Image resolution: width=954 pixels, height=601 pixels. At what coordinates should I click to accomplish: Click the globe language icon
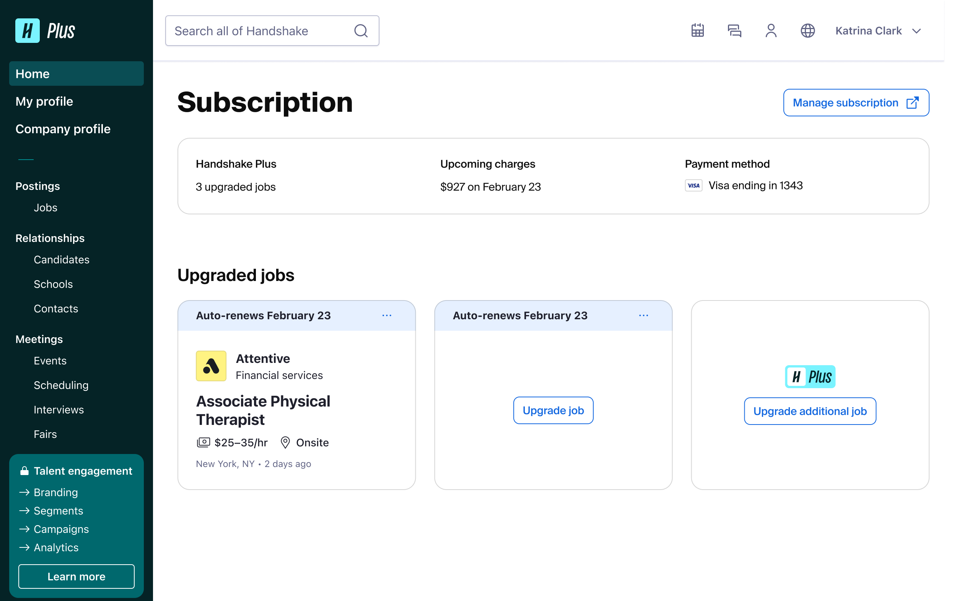tap(807, 31)
